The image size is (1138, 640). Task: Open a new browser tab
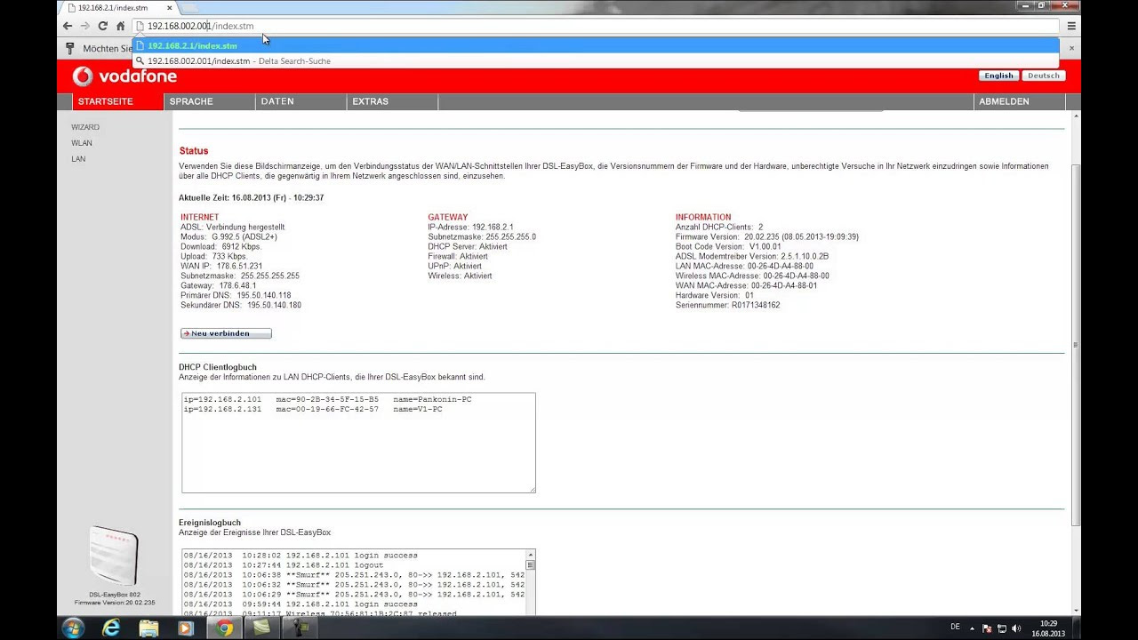pos(191,7)
